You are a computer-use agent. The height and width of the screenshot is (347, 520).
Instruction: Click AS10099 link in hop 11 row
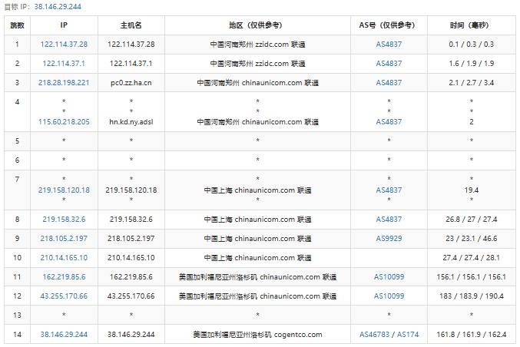(x=389, y=277)
